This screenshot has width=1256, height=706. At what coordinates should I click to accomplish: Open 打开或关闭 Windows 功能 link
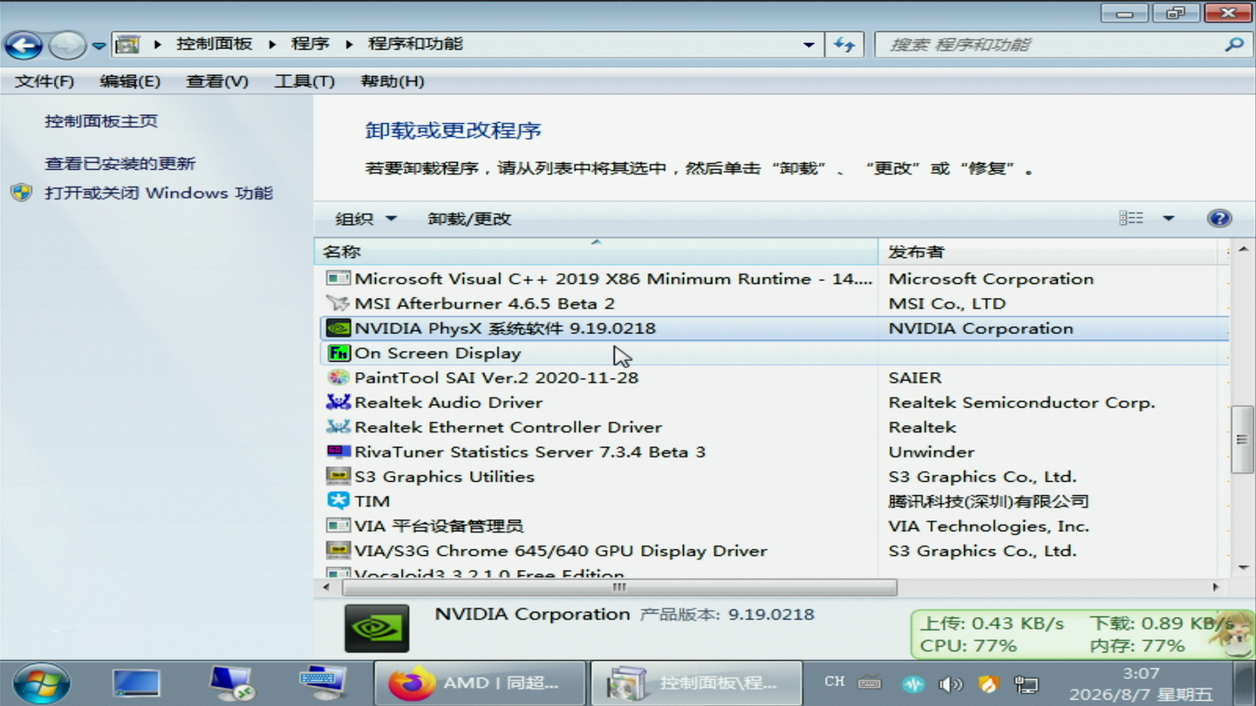[159, 193]
